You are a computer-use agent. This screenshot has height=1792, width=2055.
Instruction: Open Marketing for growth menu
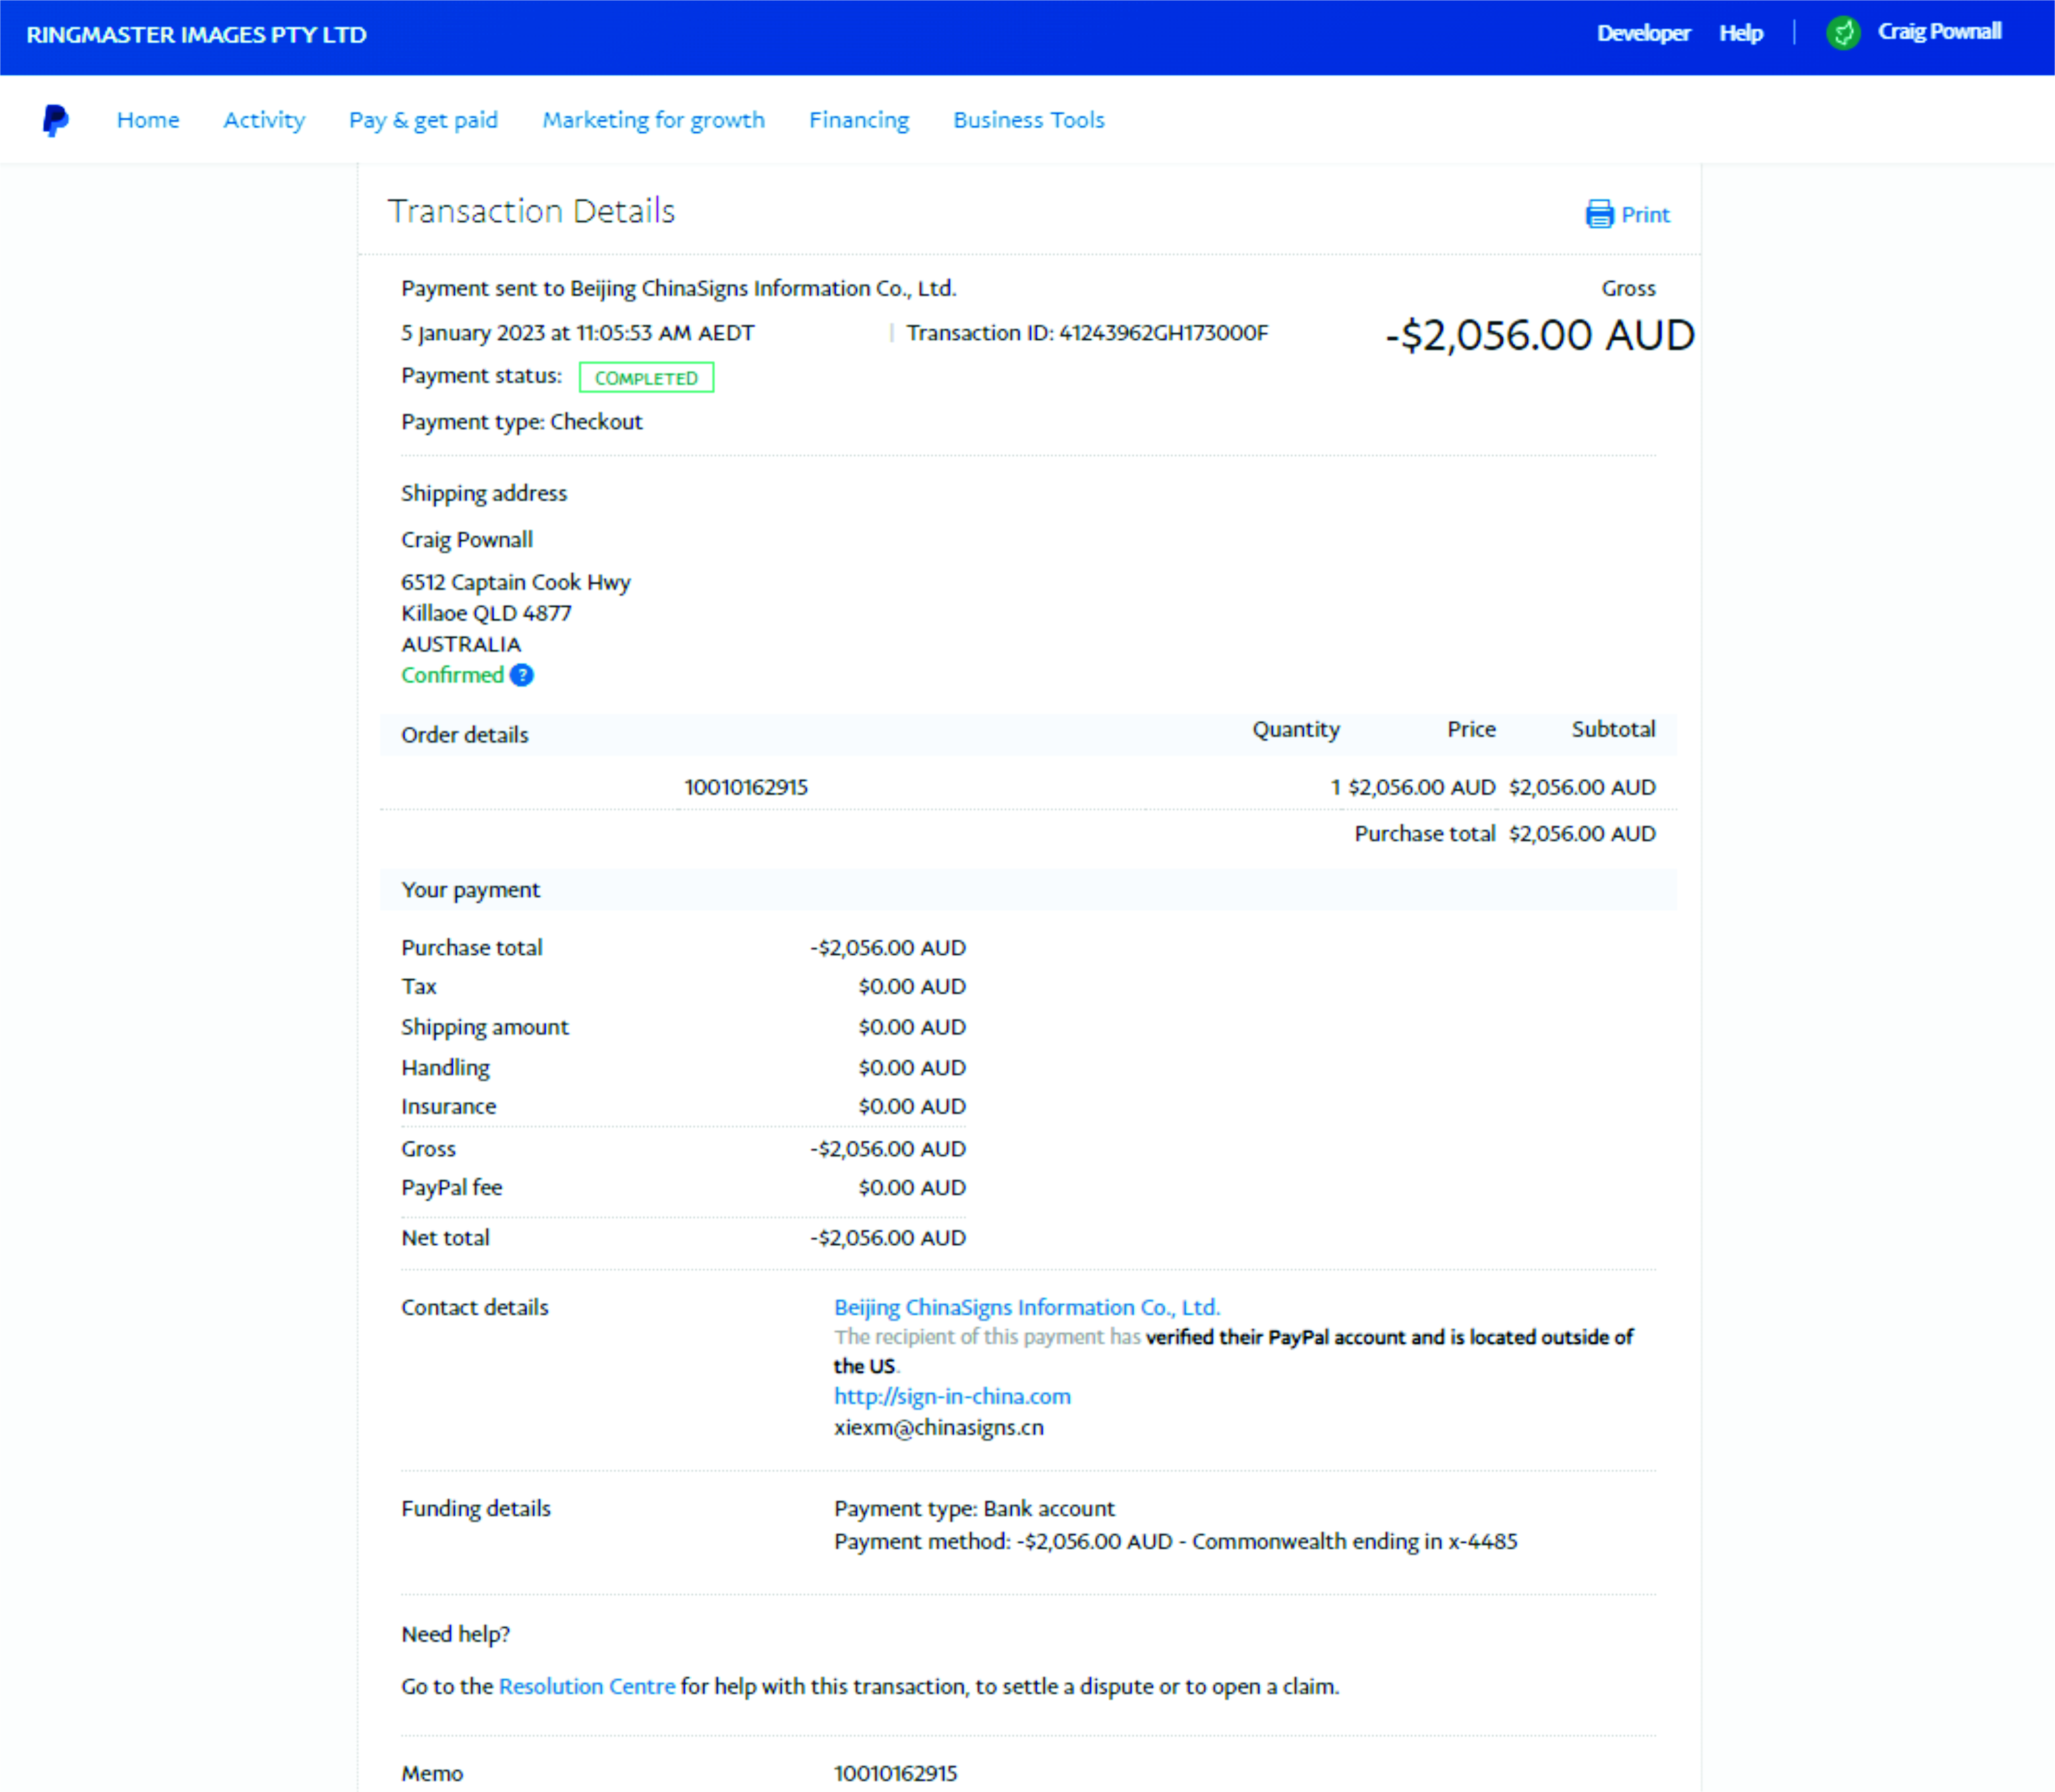tap(653, 120)
